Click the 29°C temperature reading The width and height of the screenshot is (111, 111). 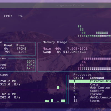coord(31,62)
